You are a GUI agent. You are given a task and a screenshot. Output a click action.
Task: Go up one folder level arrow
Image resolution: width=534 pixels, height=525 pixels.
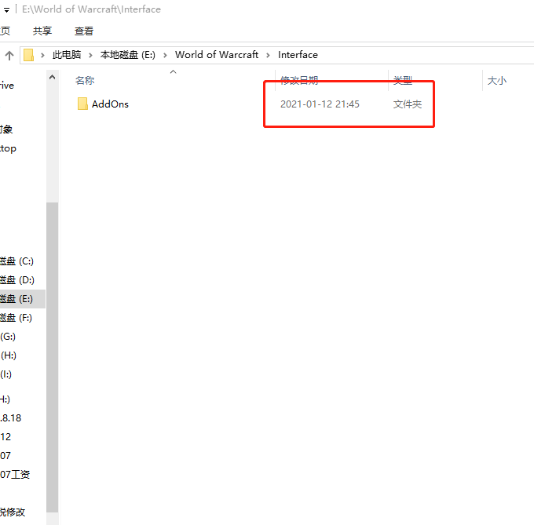[x=9, y=55]
